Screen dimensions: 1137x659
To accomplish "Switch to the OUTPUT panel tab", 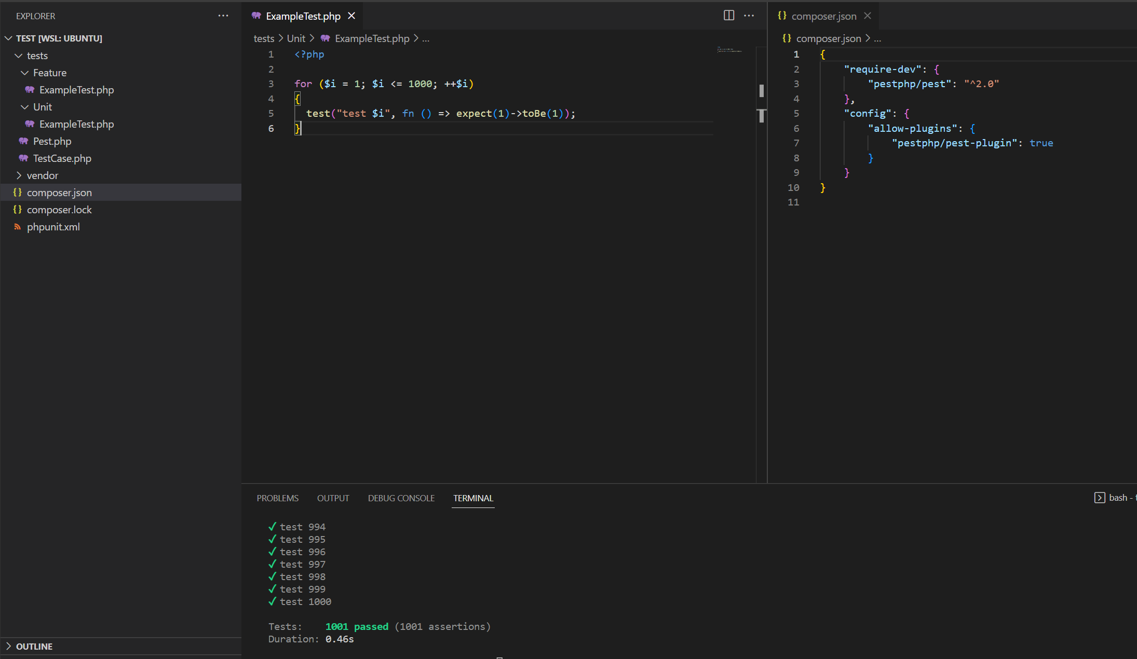I will [x=333, y=498].
